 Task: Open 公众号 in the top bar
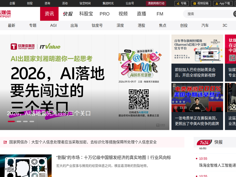click(x=130, y=3)
